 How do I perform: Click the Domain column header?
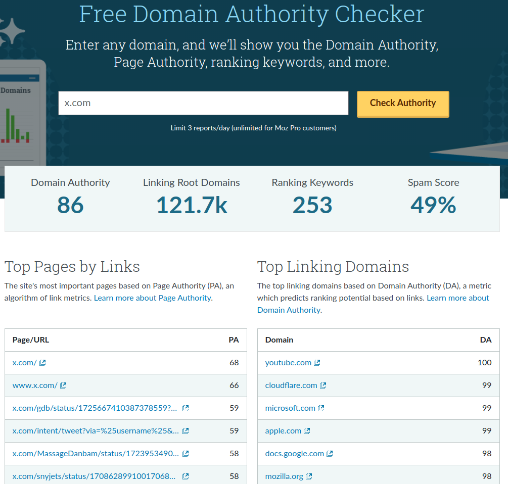[x=279, y=340]
